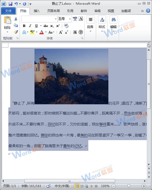Minimize the ribbon with the caret icon
This screenshot has height=190, width=152.
tap(142, 11)
